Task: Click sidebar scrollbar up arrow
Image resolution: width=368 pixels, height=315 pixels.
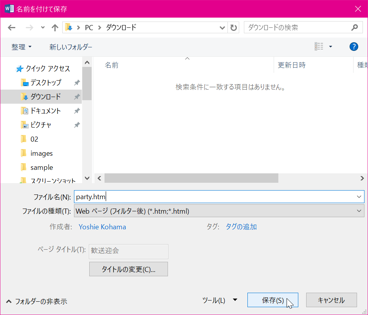Action: (x=87, y=62)
